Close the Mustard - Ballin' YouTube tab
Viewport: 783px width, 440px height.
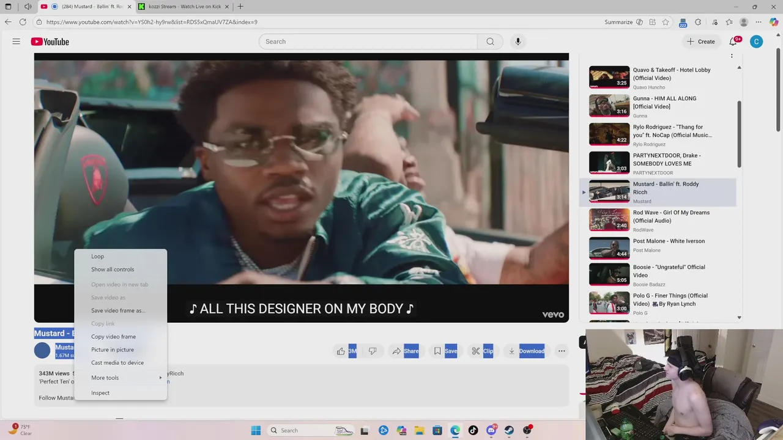[129, 7]
